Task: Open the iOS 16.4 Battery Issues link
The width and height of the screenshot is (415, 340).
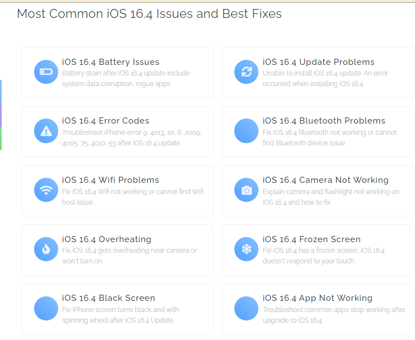Action: point(111,62)
